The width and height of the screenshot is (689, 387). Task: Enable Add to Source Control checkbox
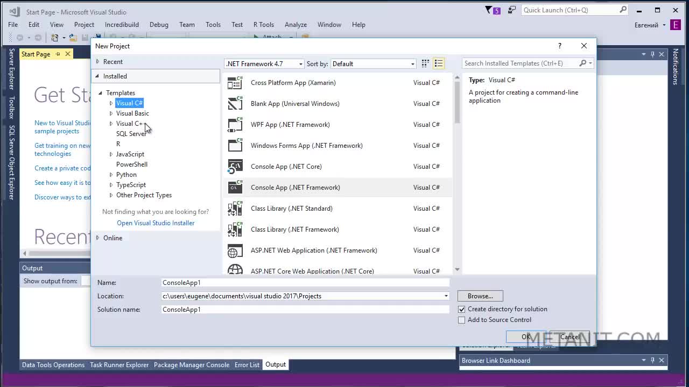tap(461, 320)
